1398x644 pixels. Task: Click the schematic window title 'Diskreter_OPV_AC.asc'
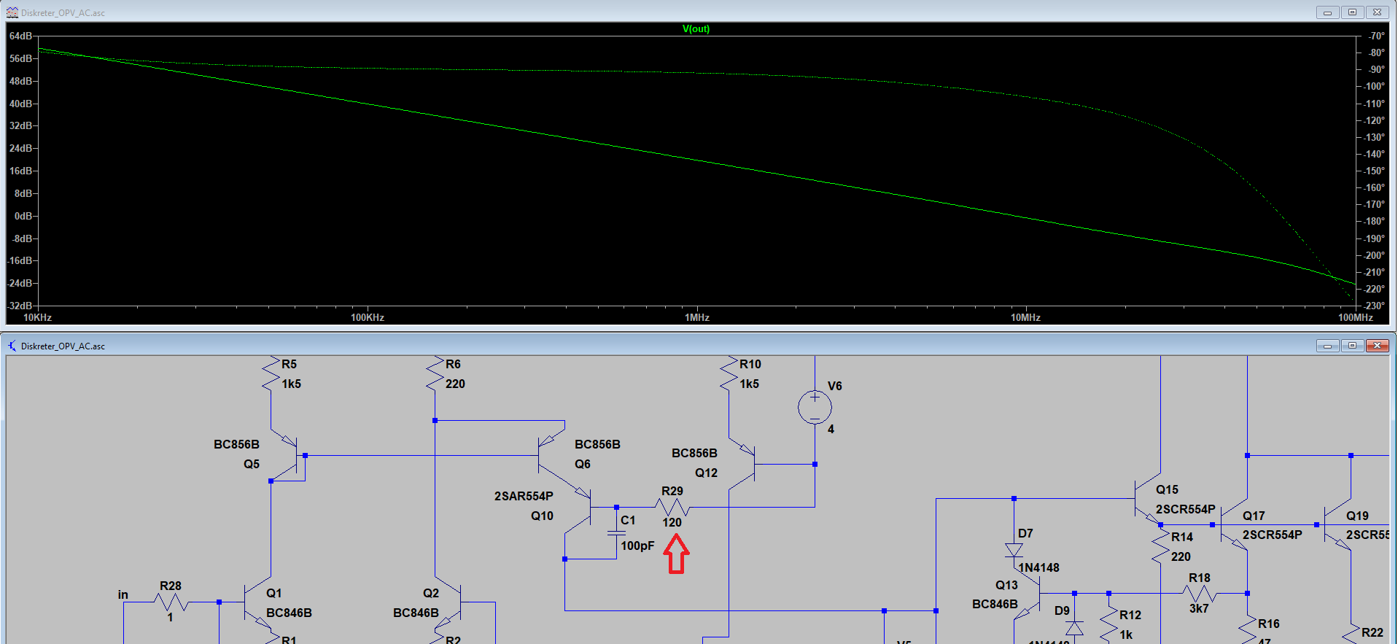(x=63, y=346)
